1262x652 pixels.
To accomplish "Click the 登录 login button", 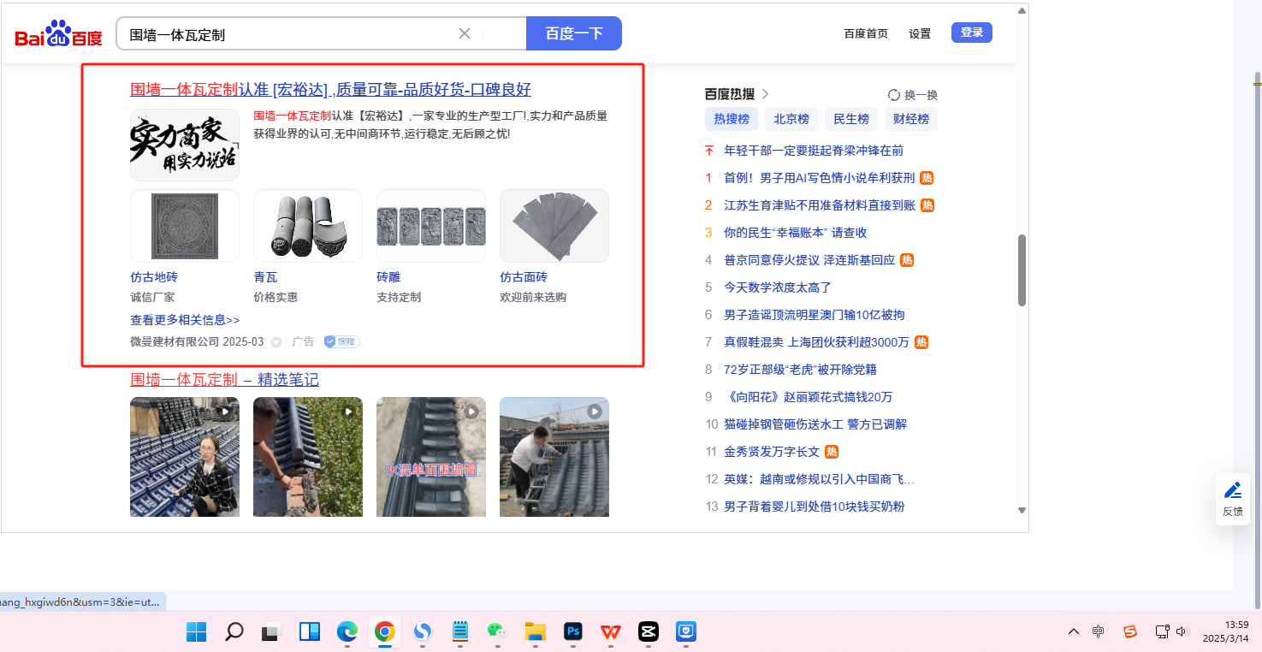I will pyautogui.click(x=971, y=33).
